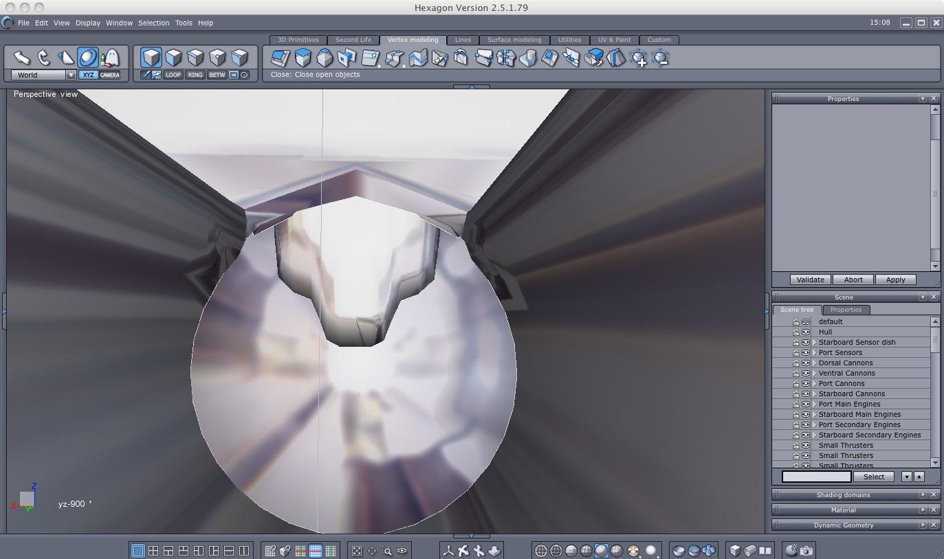944x559 pixels.
Task: Switch to single viewport layout
Action: pos(138,551)
